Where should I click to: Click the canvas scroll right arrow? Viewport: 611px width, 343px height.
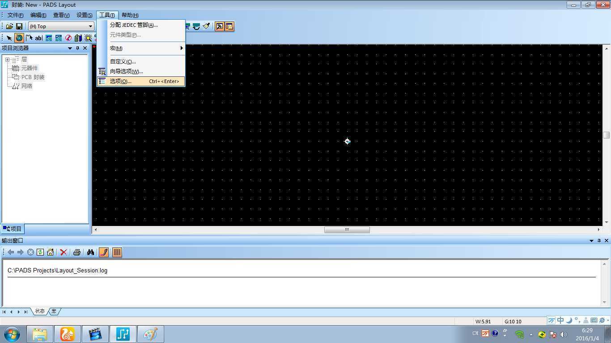click(x=598, y=230)
